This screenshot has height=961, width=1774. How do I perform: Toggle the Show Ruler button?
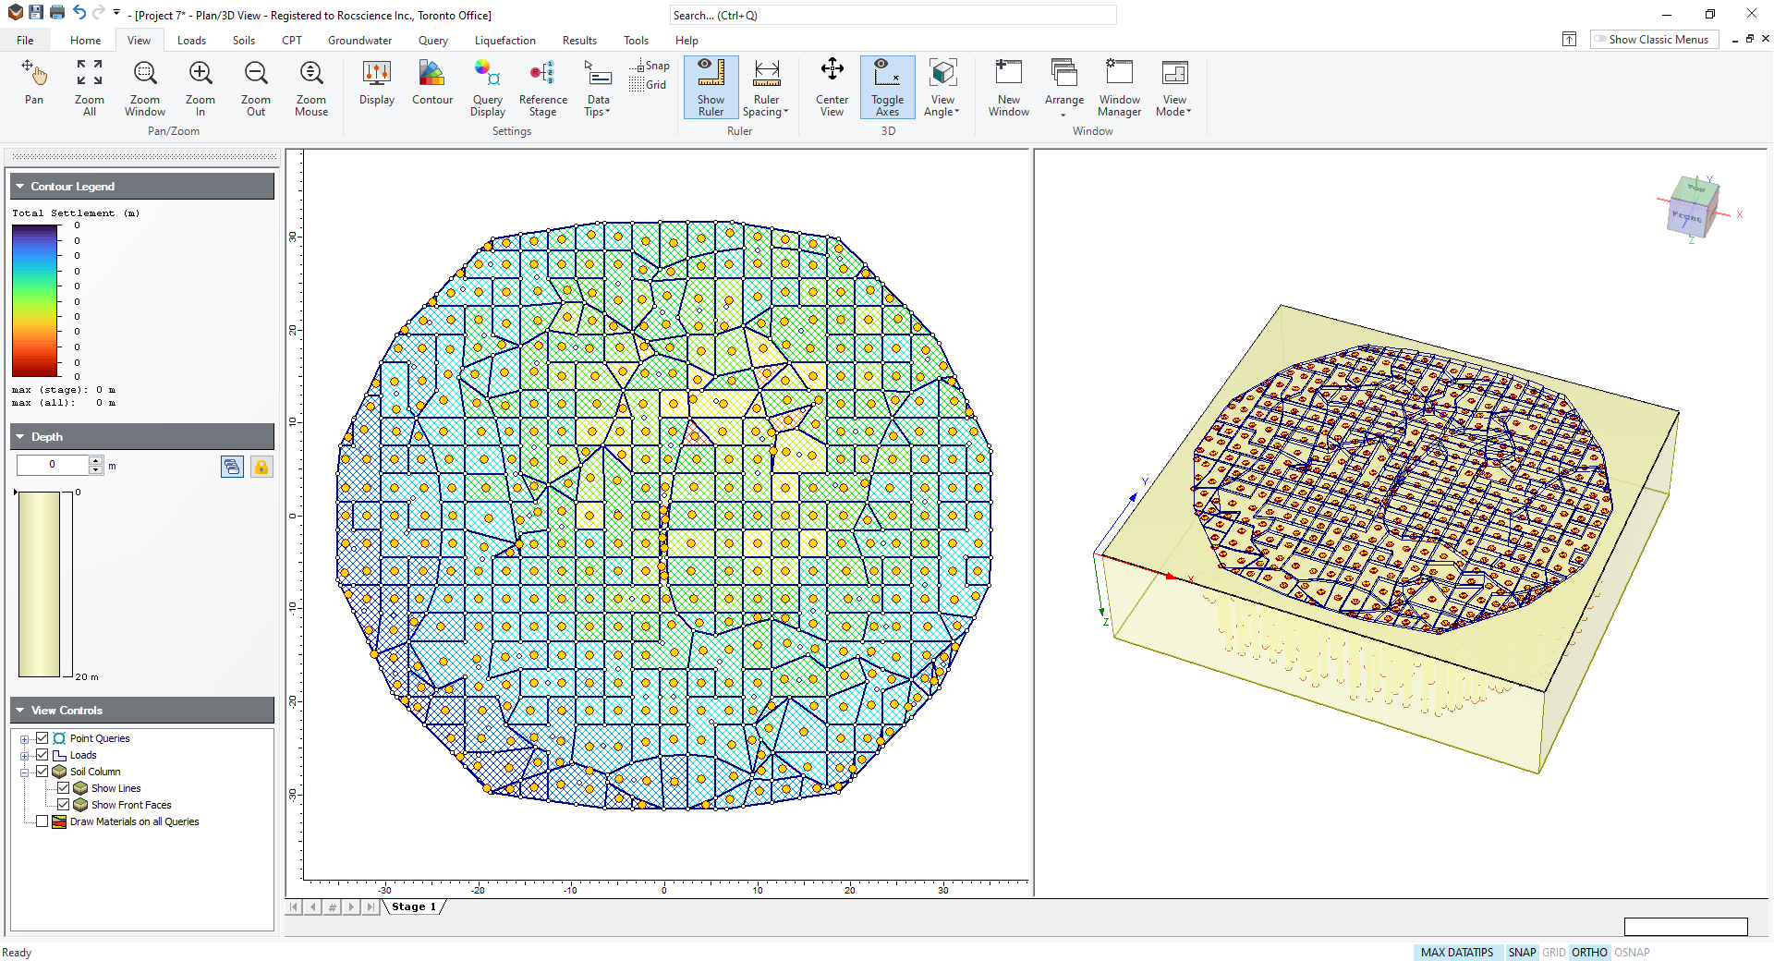click(711, 88)
